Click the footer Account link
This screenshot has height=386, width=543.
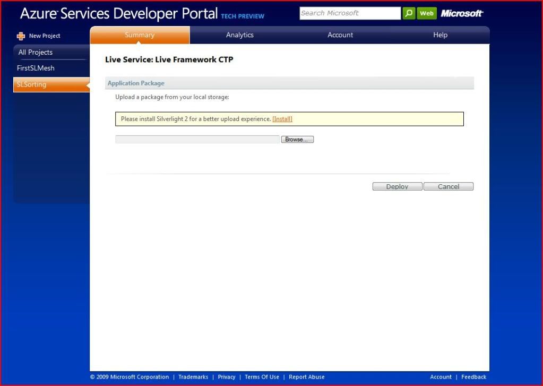point(441,377)
